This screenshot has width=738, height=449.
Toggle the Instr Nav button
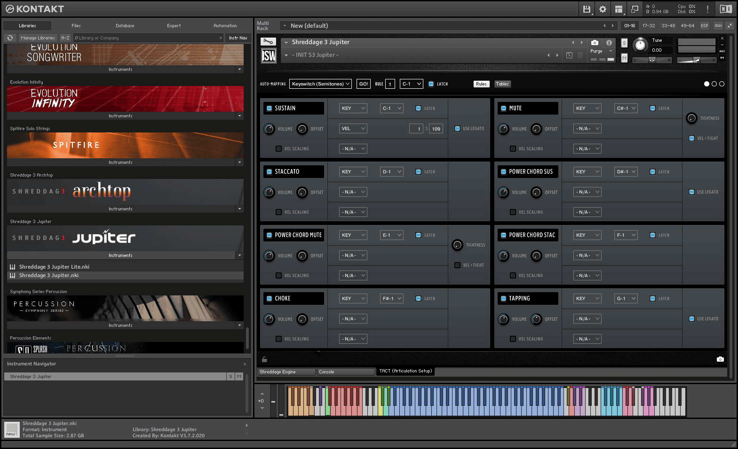tap(238, 38)
